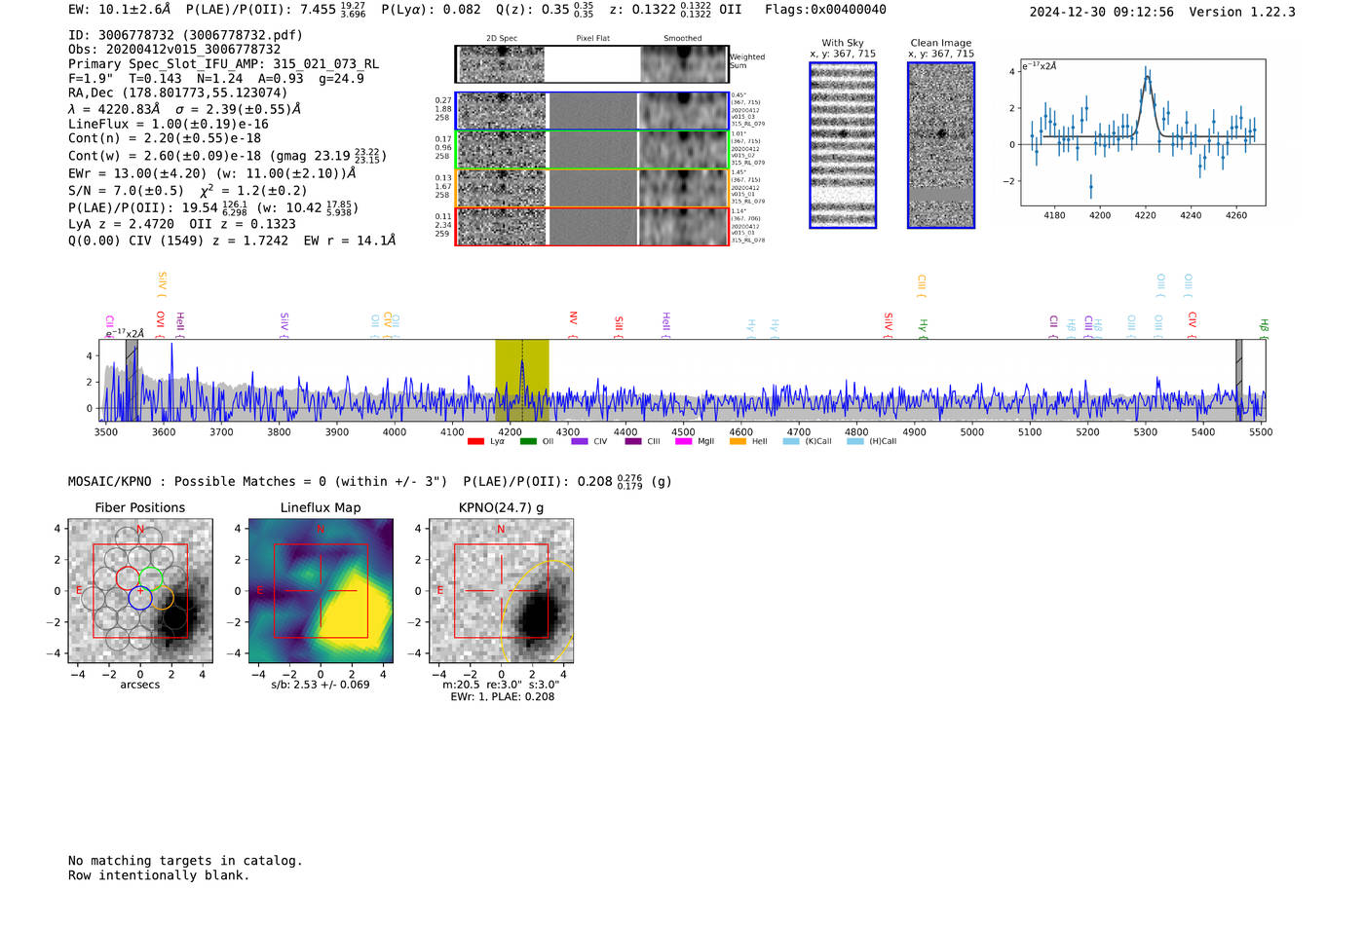Click the Q(0.00) CIV (1549) line
Viewport: 1364px width, 928px height.
(232, 241)
